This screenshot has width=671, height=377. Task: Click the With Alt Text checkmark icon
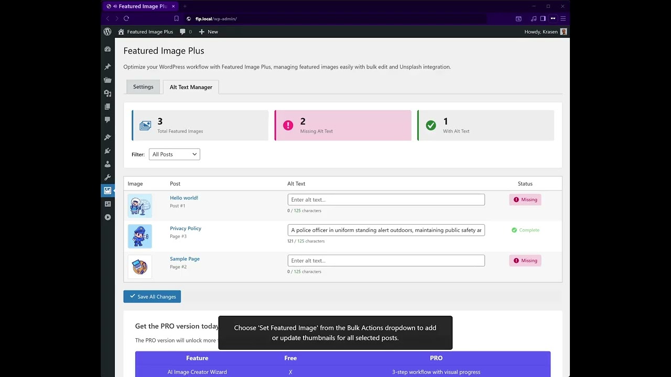click(431, 125)
